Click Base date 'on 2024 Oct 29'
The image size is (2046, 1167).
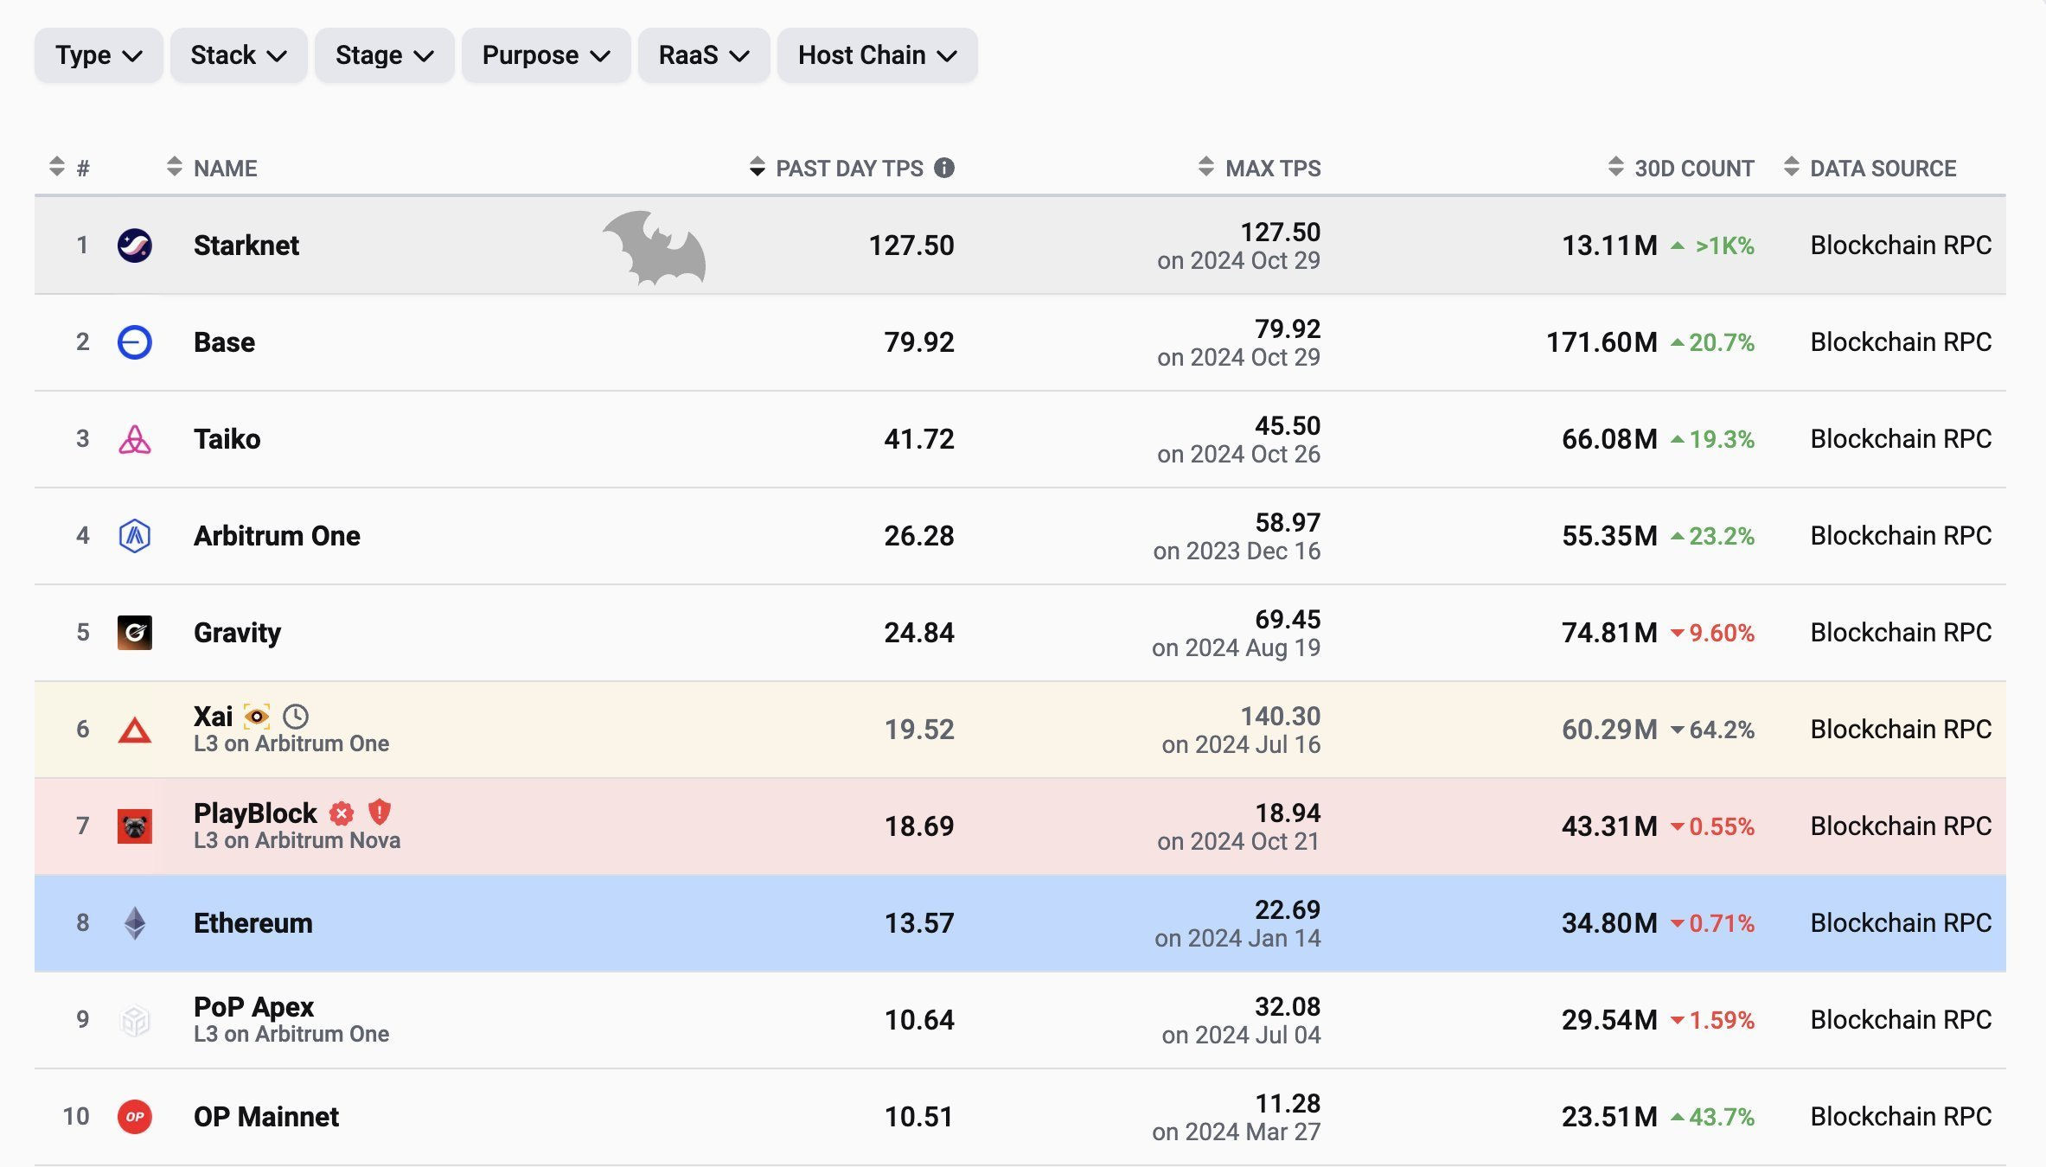1239,357
